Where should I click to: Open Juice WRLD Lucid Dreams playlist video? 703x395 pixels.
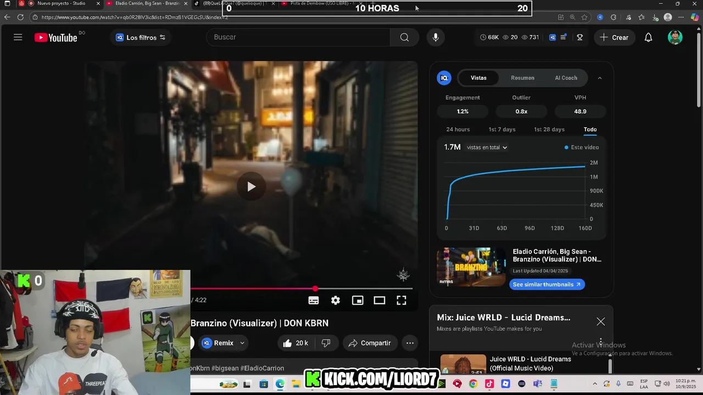click(526, 363)
